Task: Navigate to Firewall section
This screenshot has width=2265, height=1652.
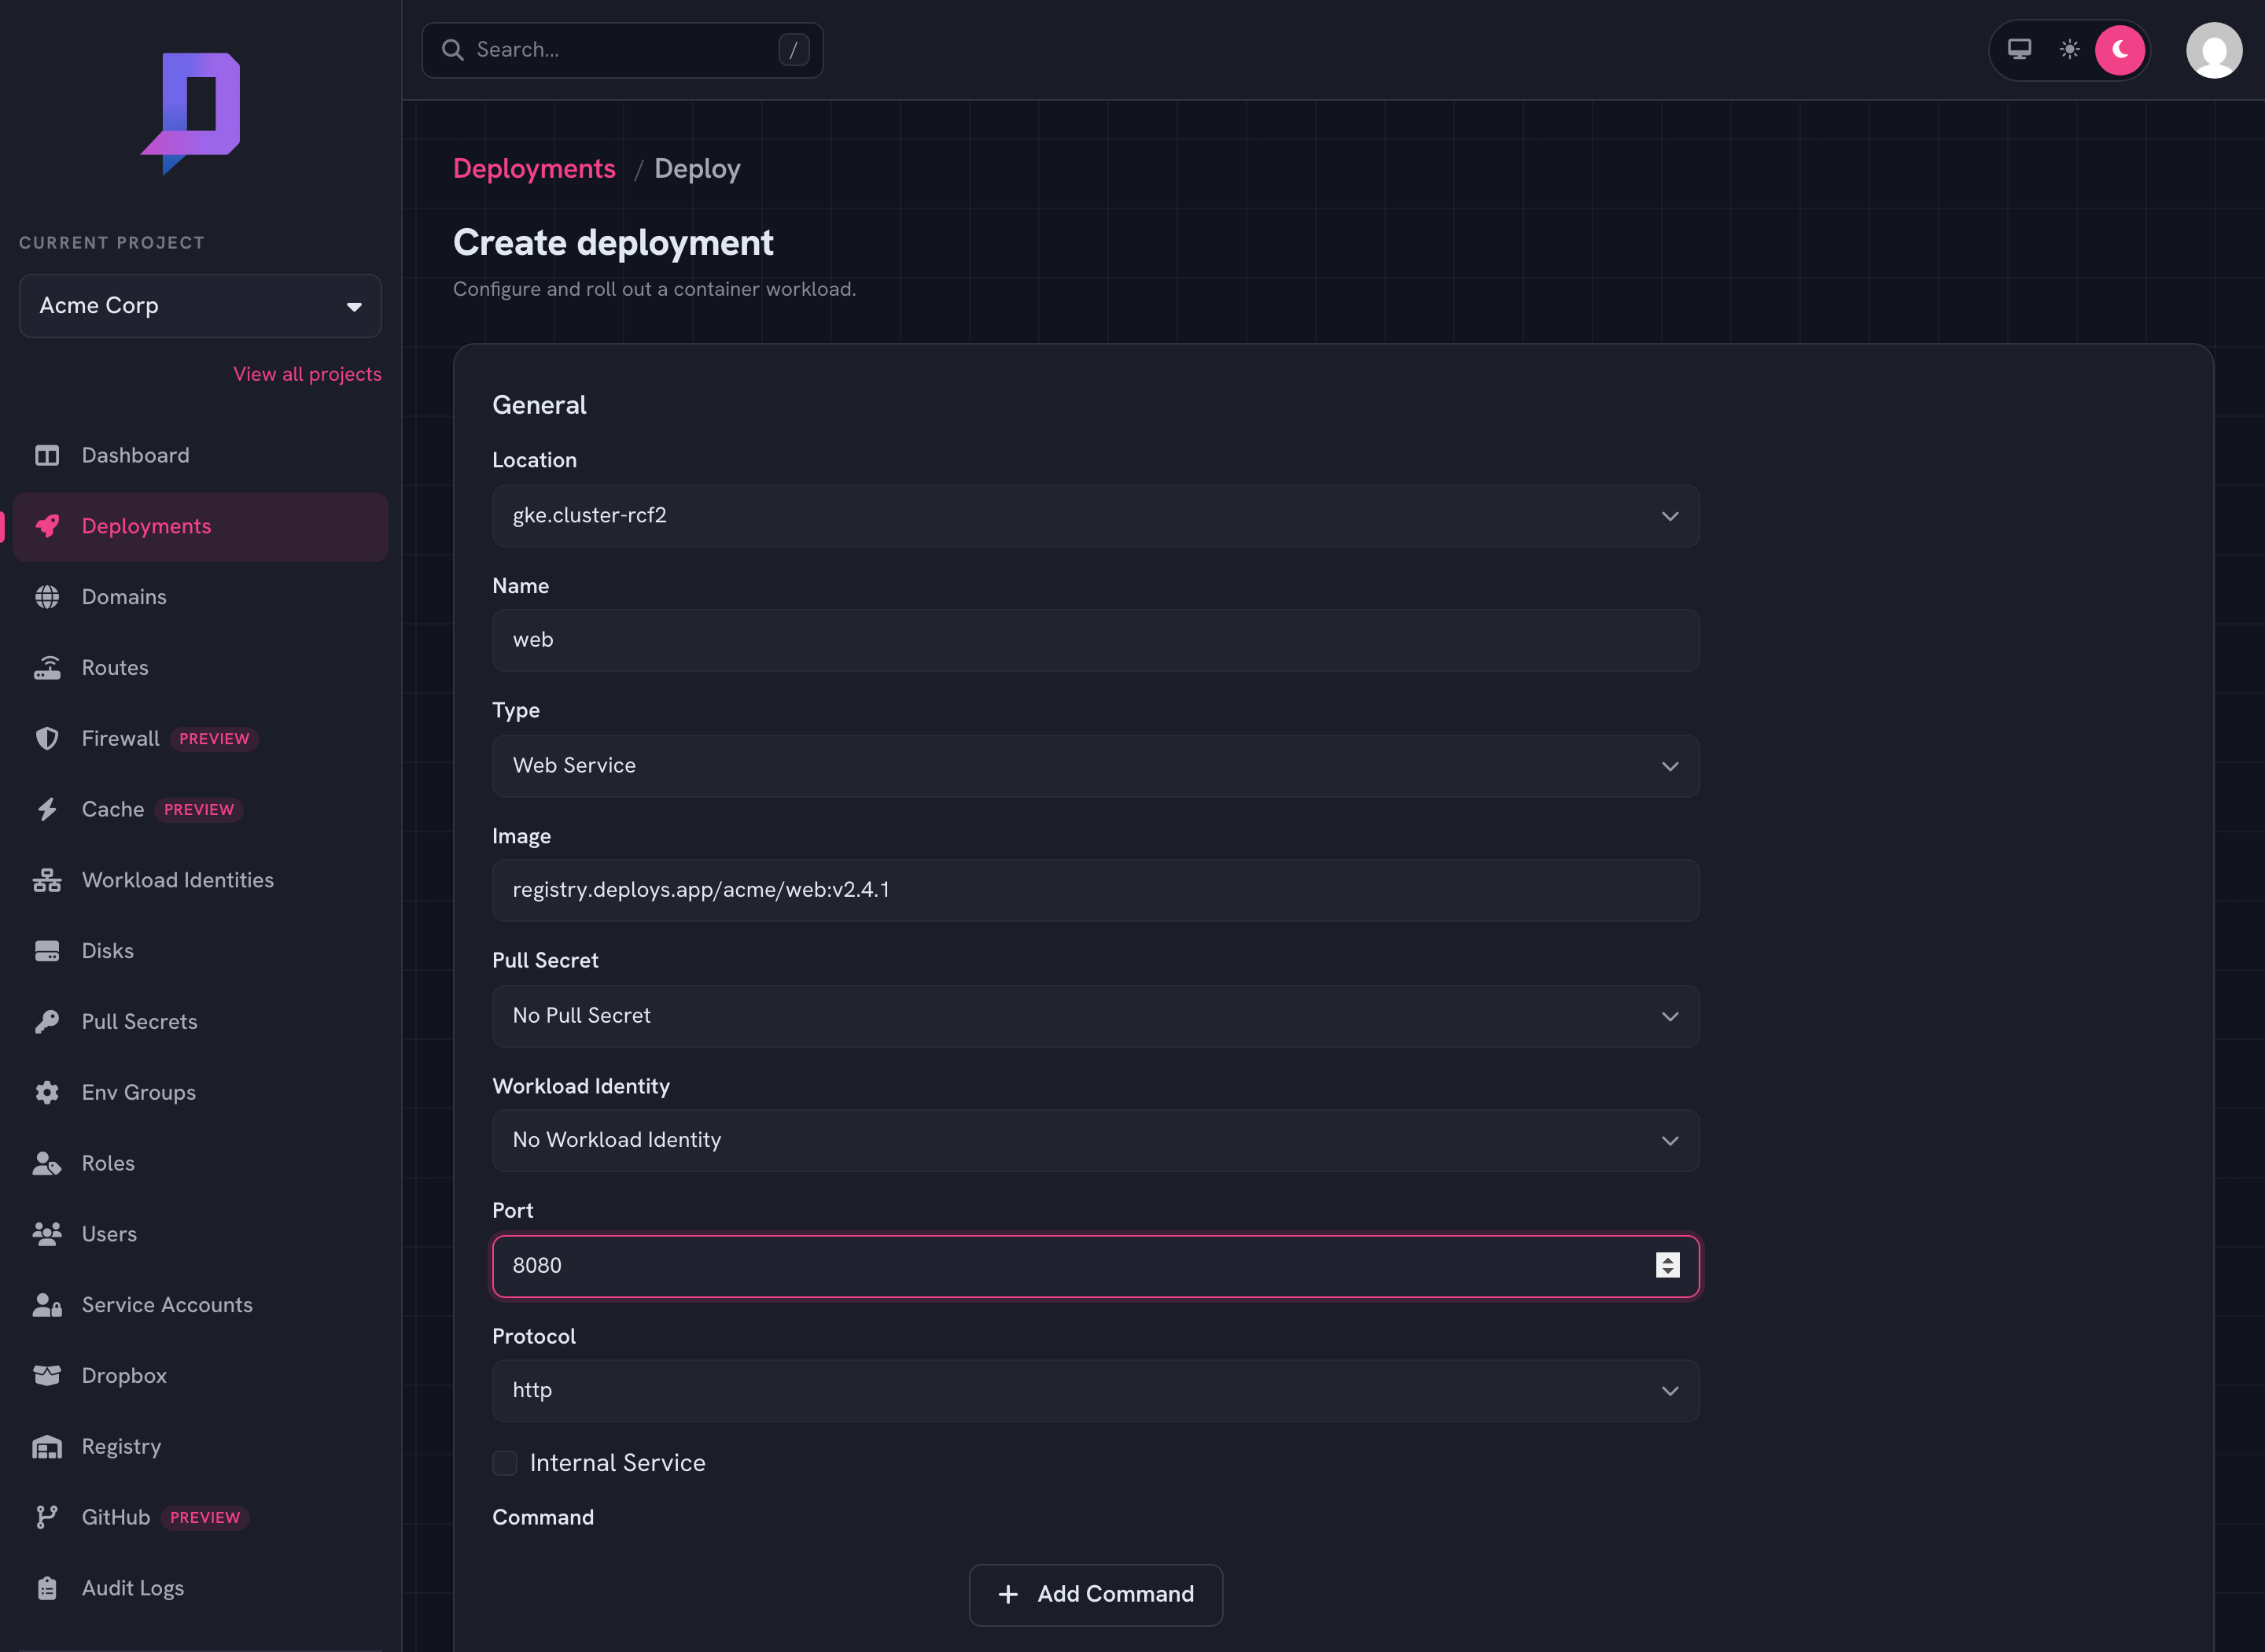Action: click(x=200, y=739)
